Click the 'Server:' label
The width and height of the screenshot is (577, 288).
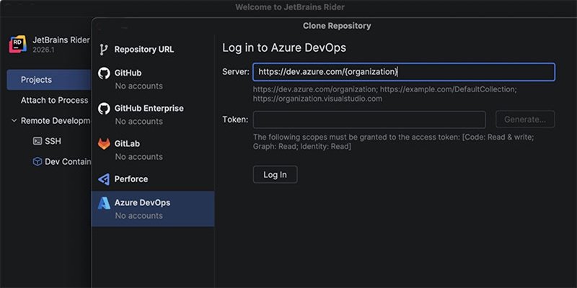coord(236,71)
